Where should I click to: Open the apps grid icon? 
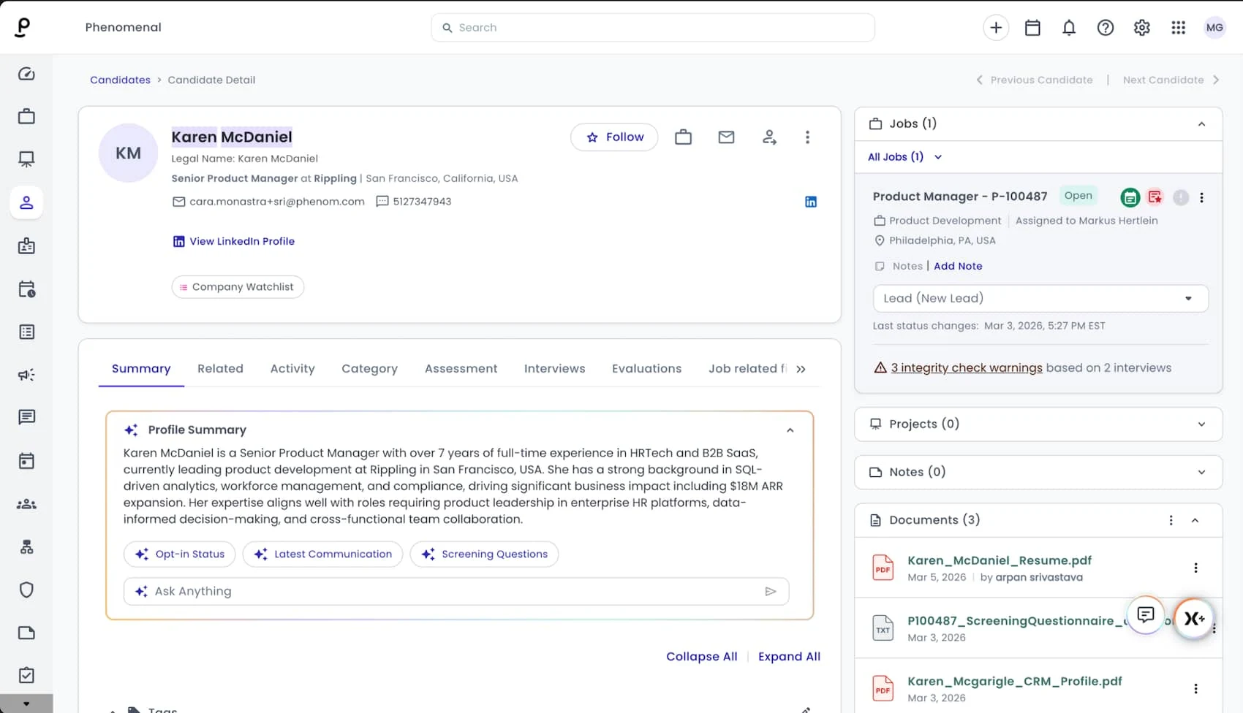(1179, 28)
